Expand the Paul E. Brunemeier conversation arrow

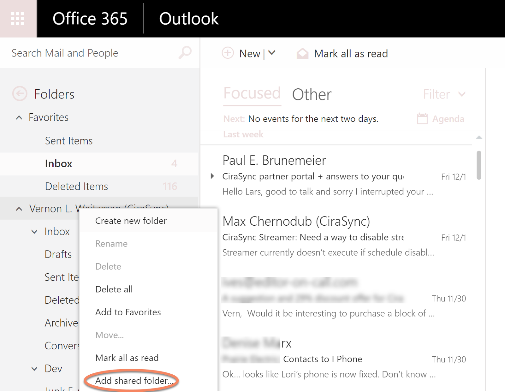[212, 176]
